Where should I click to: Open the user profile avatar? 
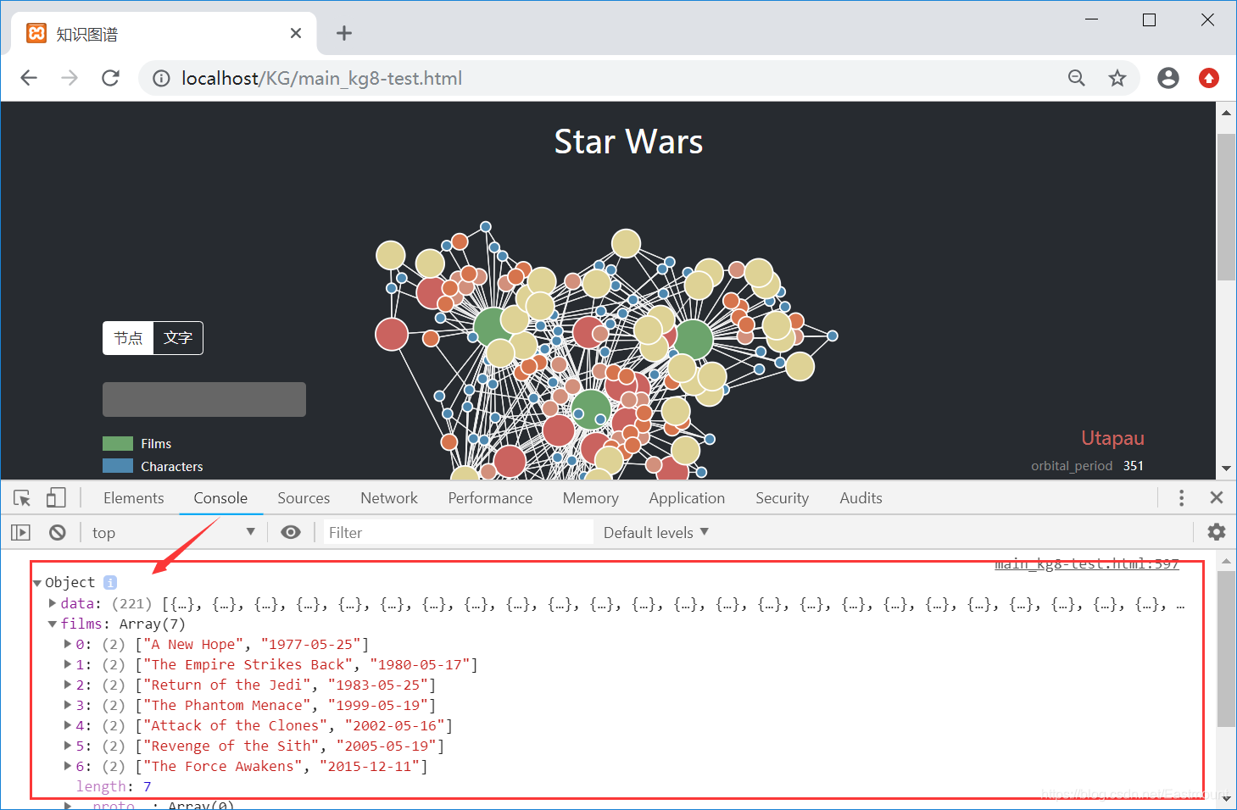tap(1168, 78)
